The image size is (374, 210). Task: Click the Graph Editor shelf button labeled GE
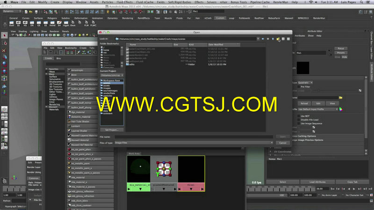(x=39, y=23)
